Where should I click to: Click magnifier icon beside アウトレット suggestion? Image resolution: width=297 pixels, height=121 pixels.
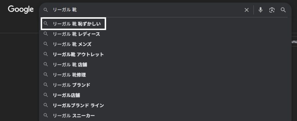point(46,54)
